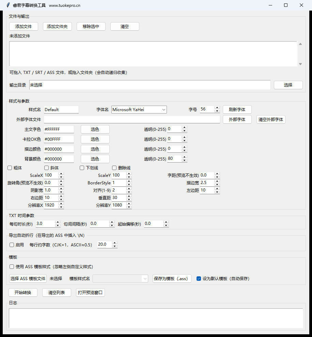This screenshot has height=337, width=312.
Task: Click the feather app icon in title bar
Action: (x=8, y=5)
